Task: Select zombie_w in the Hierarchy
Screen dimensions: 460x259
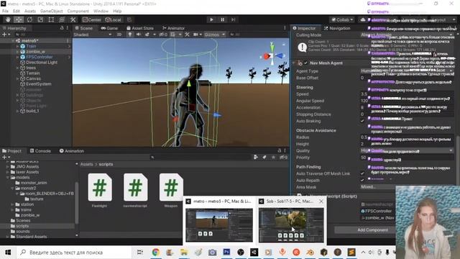Action: point(35,52)
